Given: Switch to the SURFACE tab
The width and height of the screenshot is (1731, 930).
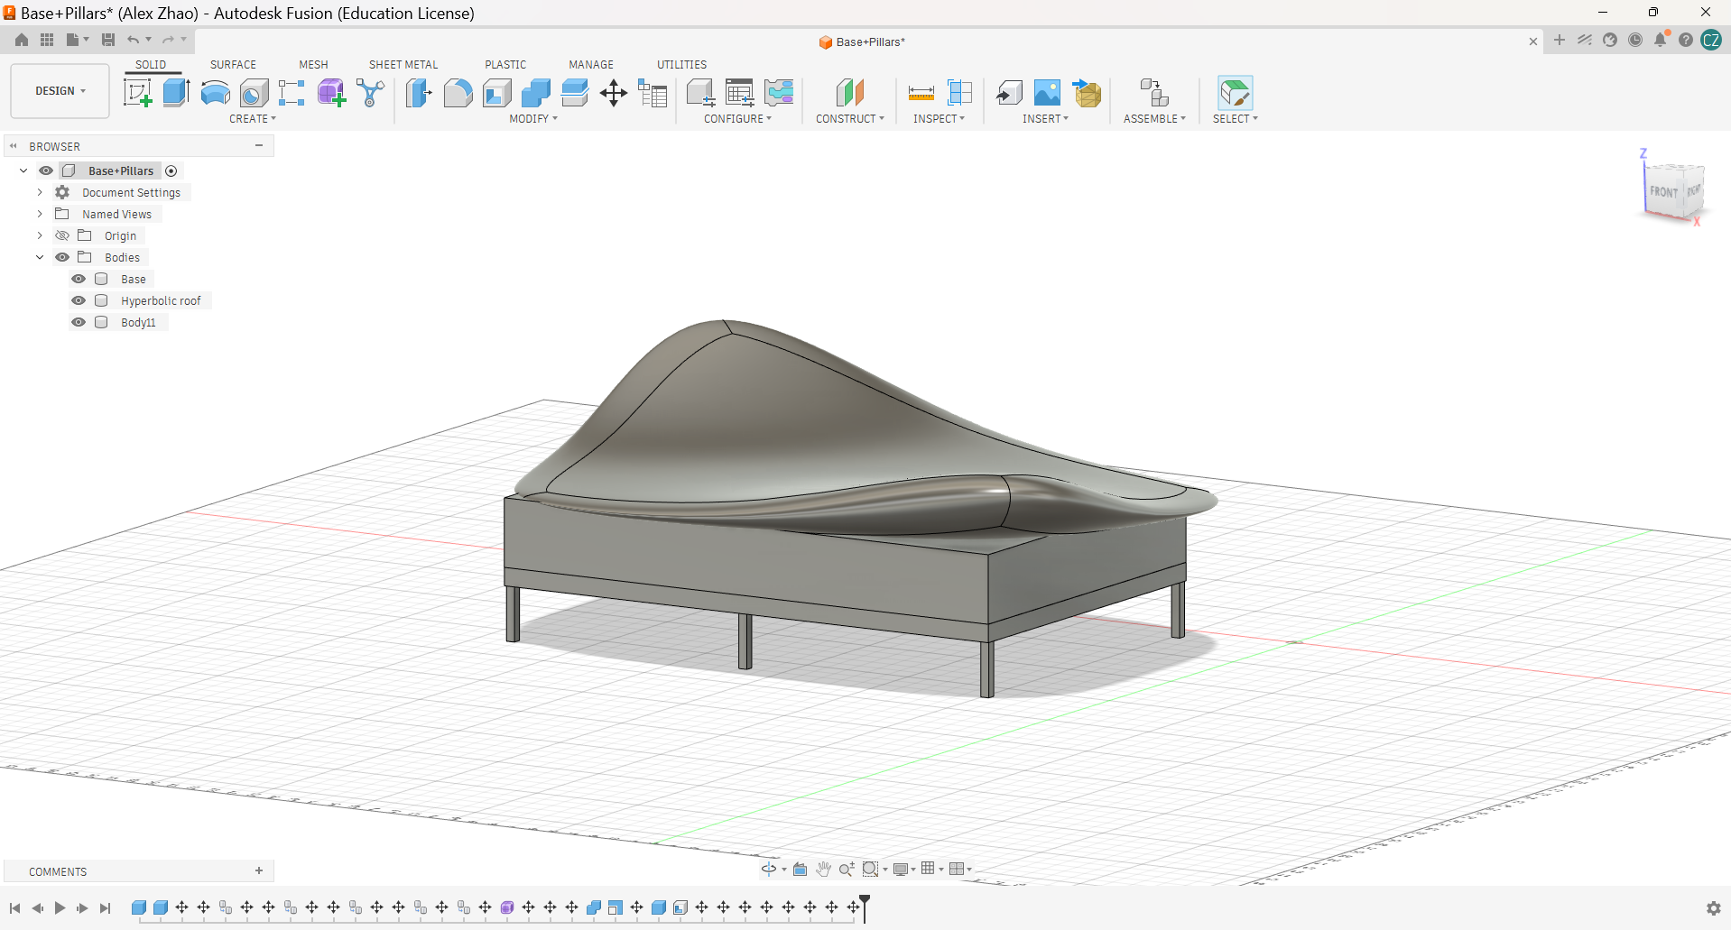Looking at the screenshot, I should (x=233, y=65).
